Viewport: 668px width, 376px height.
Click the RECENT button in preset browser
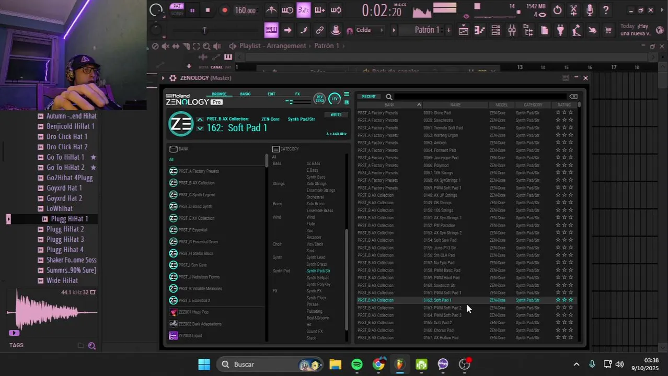tap(369, 97)
